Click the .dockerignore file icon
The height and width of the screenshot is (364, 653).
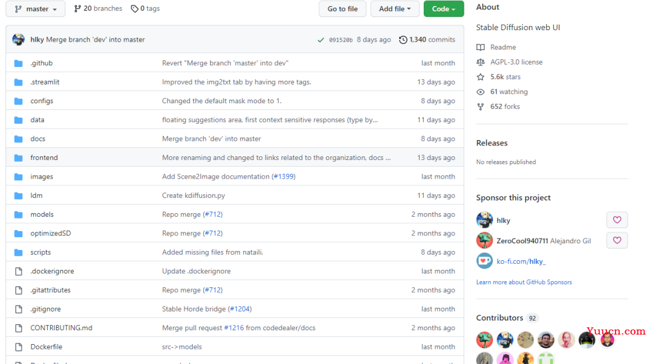point(18,271)
